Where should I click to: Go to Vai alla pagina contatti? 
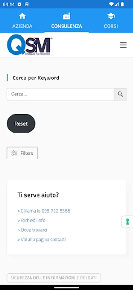(x=42, y=239)
